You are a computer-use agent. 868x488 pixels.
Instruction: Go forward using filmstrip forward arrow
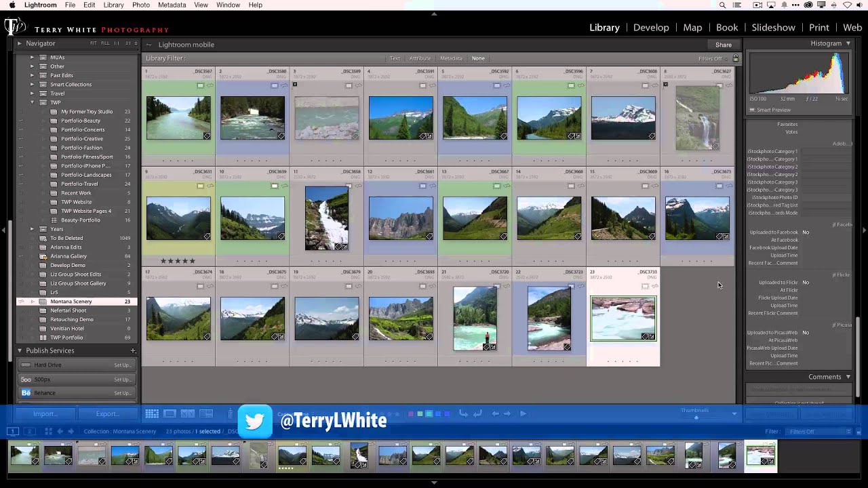71,431
